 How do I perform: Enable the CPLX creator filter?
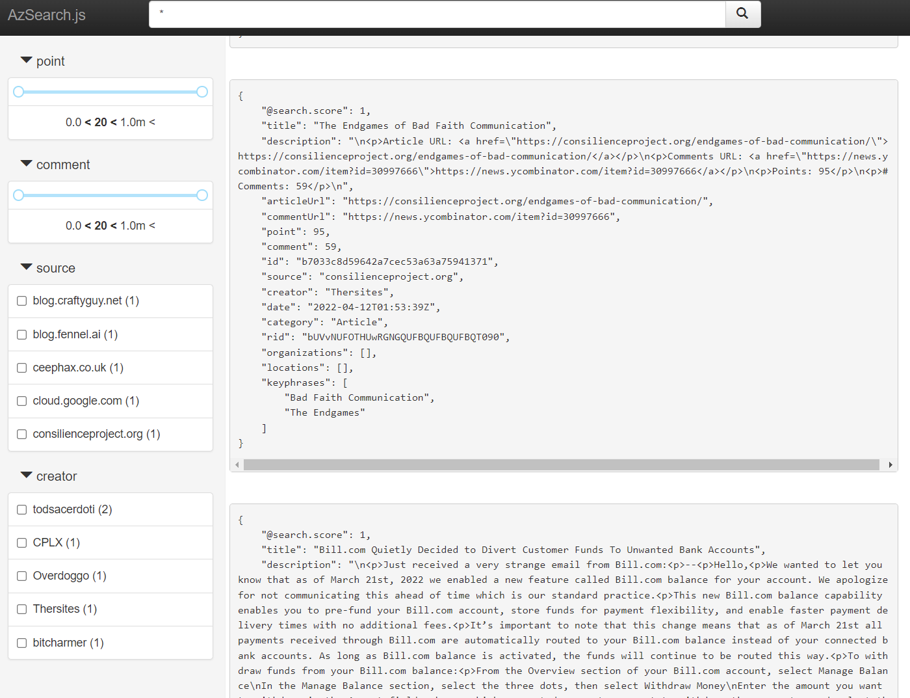pyautogui.click(x=21, y=543)
